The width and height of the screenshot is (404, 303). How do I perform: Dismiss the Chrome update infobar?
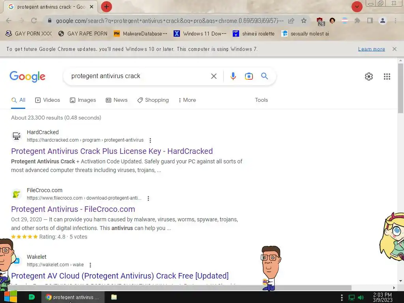(395, 49)
